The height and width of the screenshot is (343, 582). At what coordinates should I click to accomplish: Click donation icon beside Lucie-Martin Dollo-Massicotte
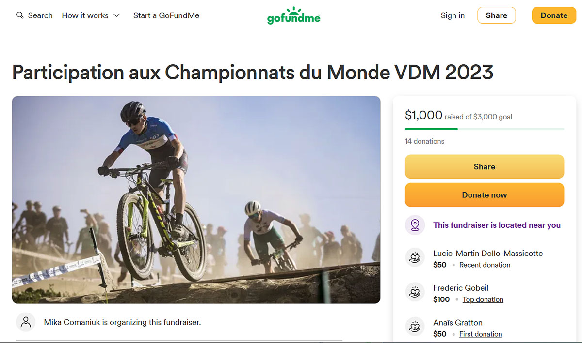pos(415,258)
